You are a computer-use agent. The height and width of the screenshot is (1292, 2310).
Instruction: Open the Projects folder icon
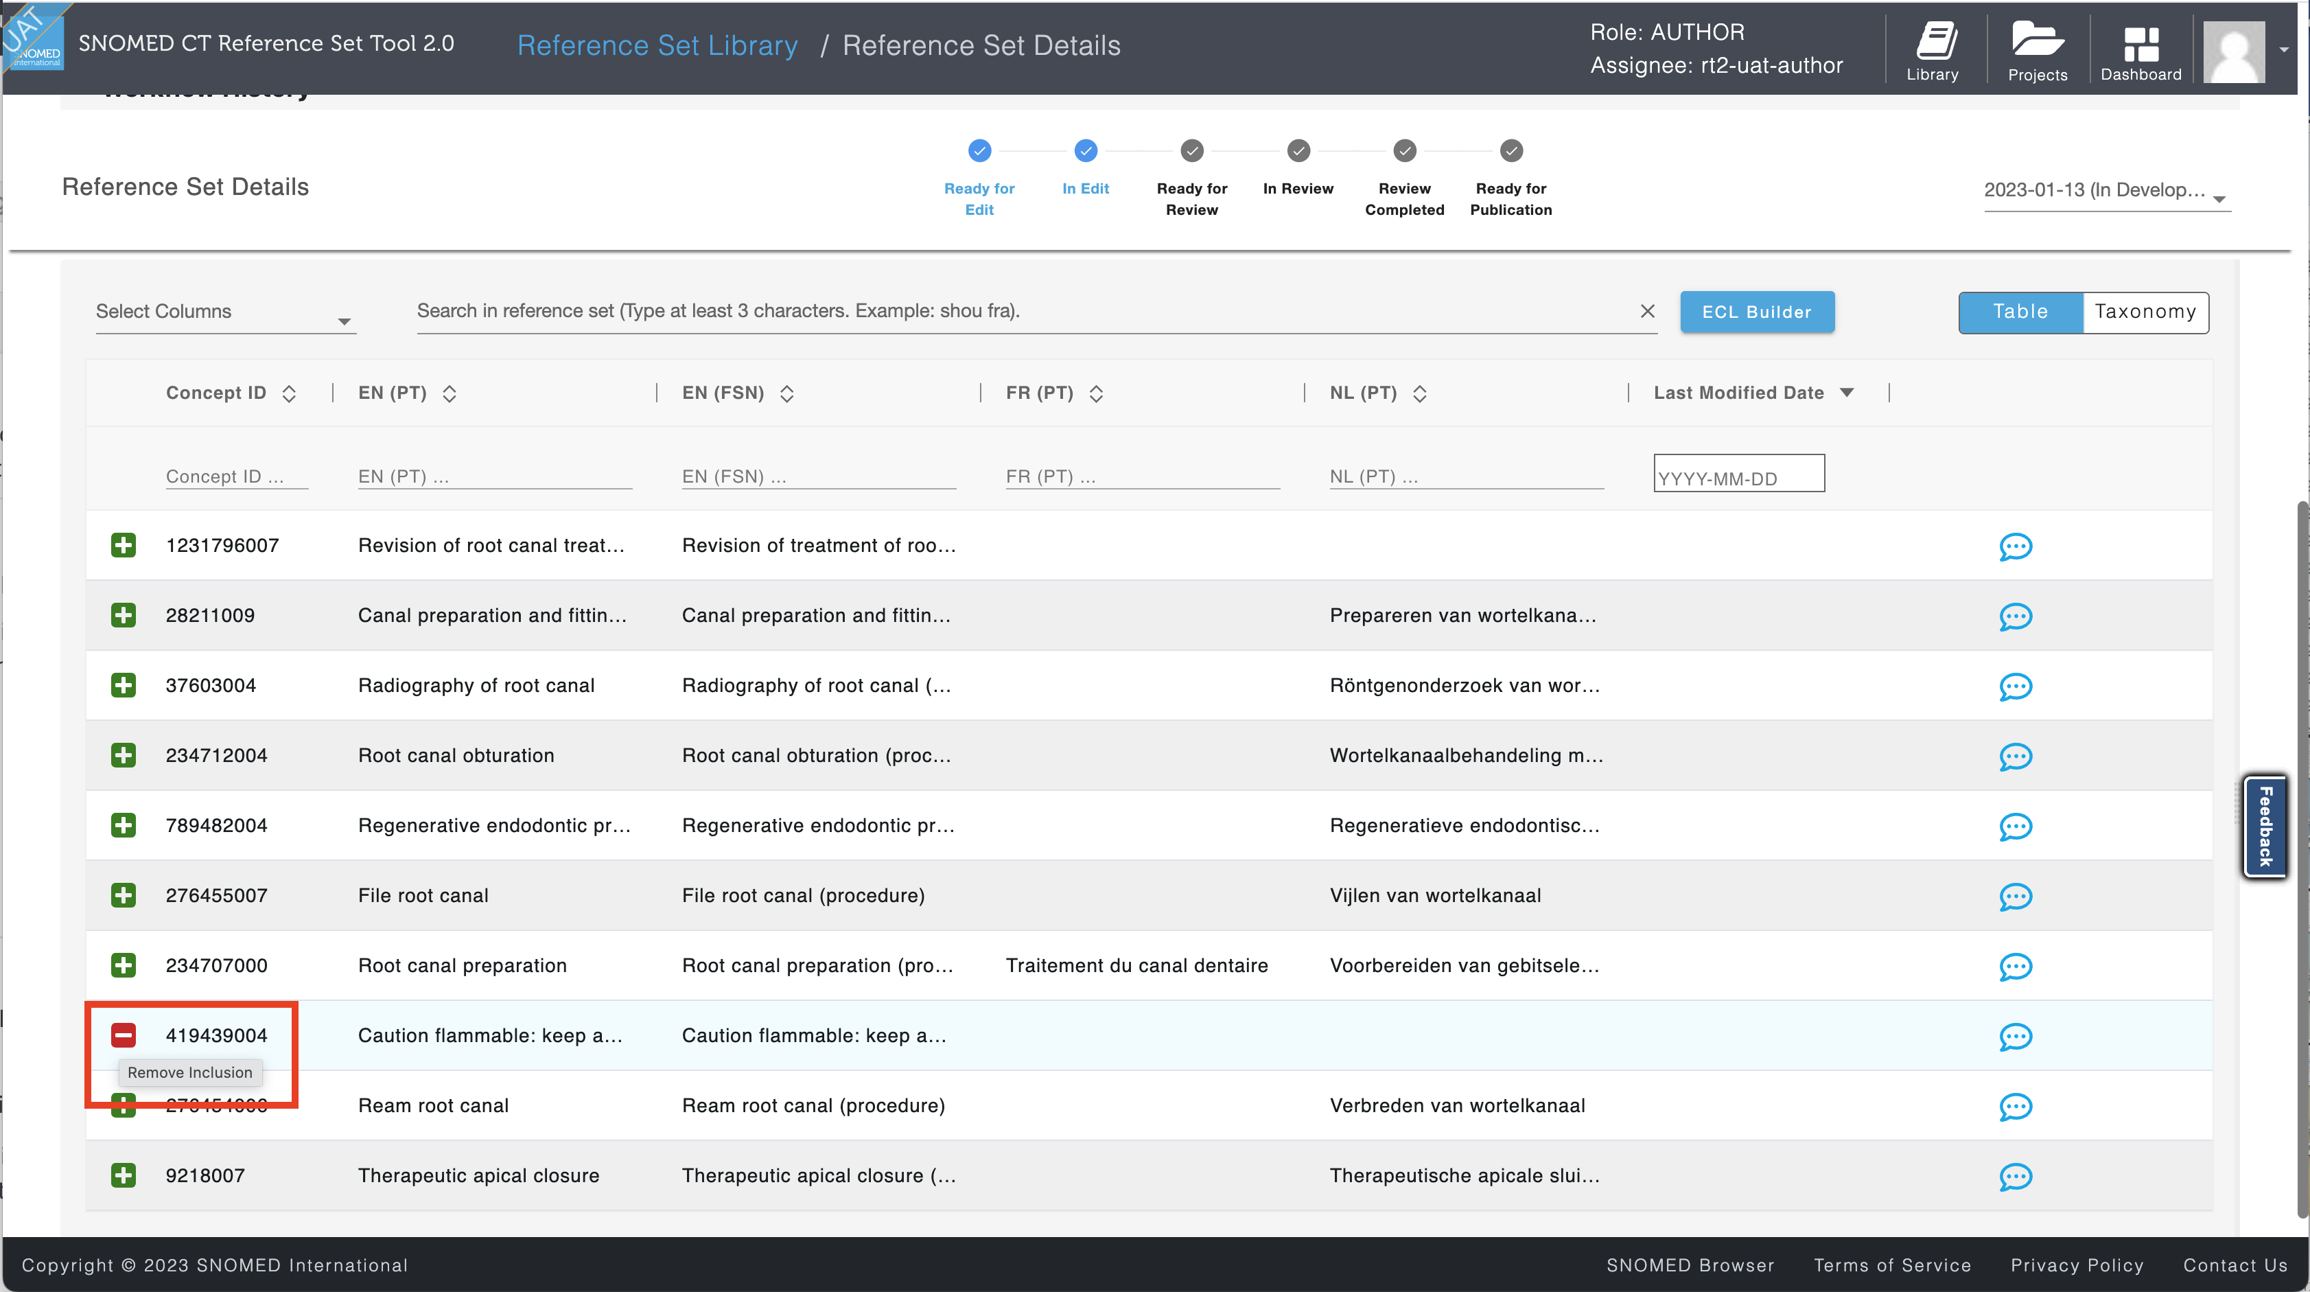(x=2038, y=52)
